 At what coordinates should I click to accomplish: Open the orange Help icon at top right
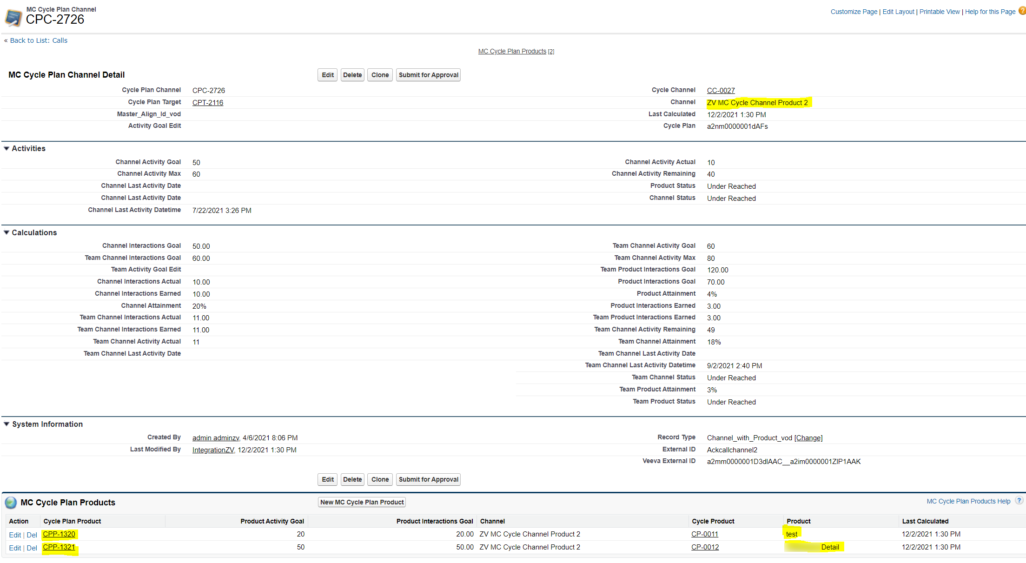[1021, 11]
